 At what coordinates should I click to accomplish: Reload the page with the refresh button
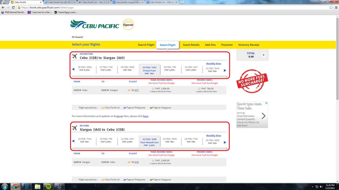[13, 7]
